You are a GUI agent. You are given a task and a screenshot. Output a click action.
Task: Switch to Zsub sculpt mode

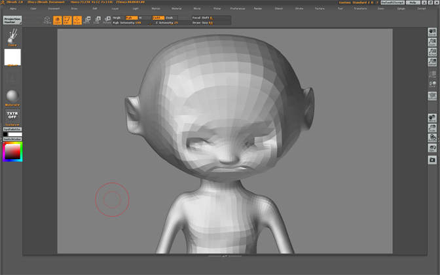170,18
